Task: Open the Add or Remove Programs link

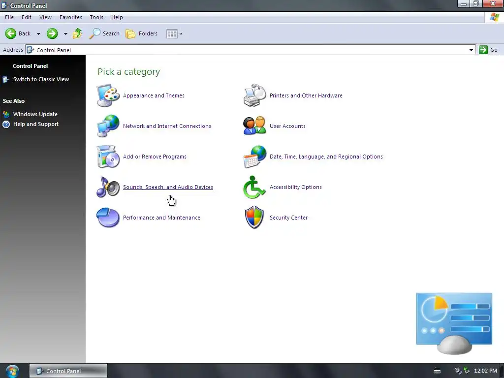Action: pos(155,157)
